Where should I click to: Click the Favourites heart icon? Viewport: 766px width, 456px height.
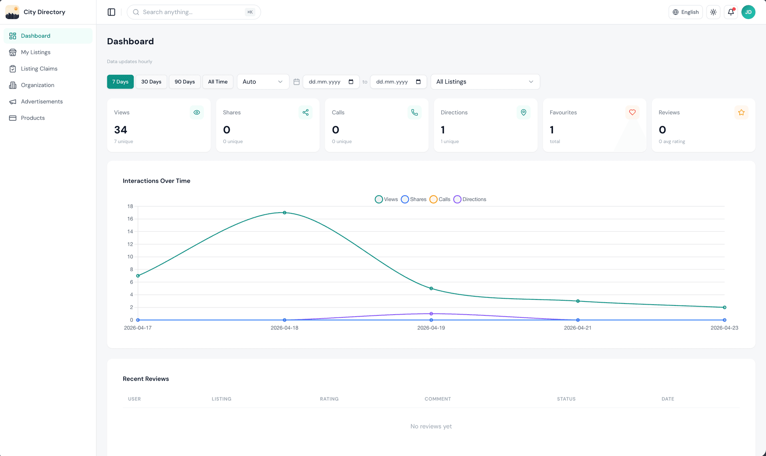click(632, 112)
